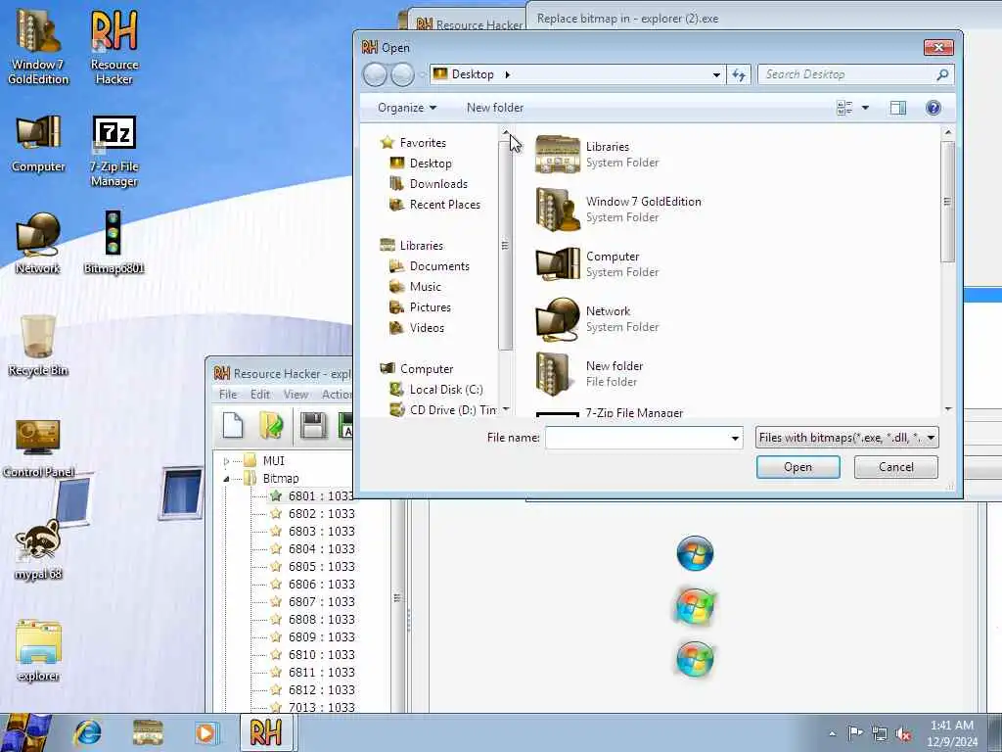
Task: Open Action menu in Resource Hacker
Action: (337, 395)
